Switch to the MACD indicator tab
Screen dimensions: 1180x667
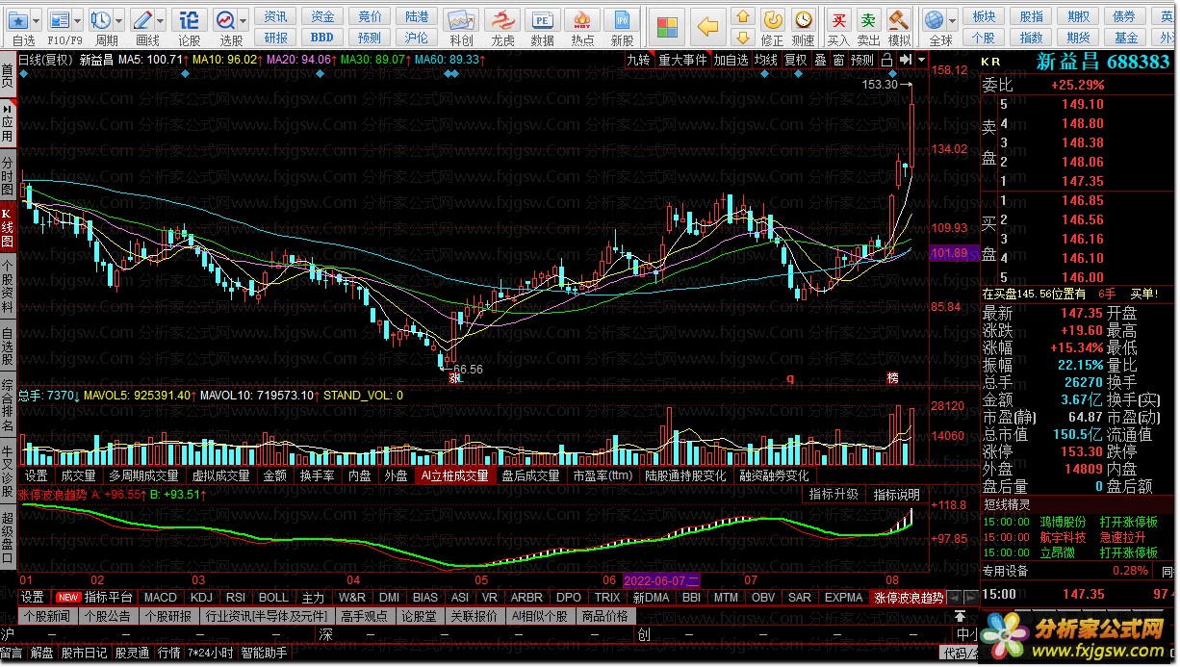point(161,598)
